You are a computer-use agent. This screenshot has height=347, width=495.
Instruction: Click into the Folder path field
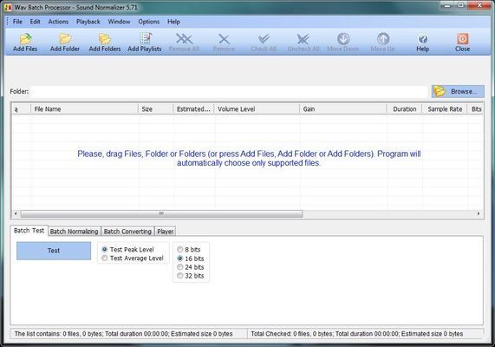(229, 91)
